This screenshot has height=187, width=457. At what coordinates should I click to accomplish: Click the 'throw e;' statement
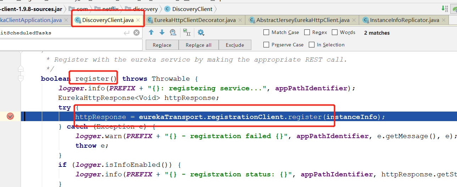pos(92,146)
